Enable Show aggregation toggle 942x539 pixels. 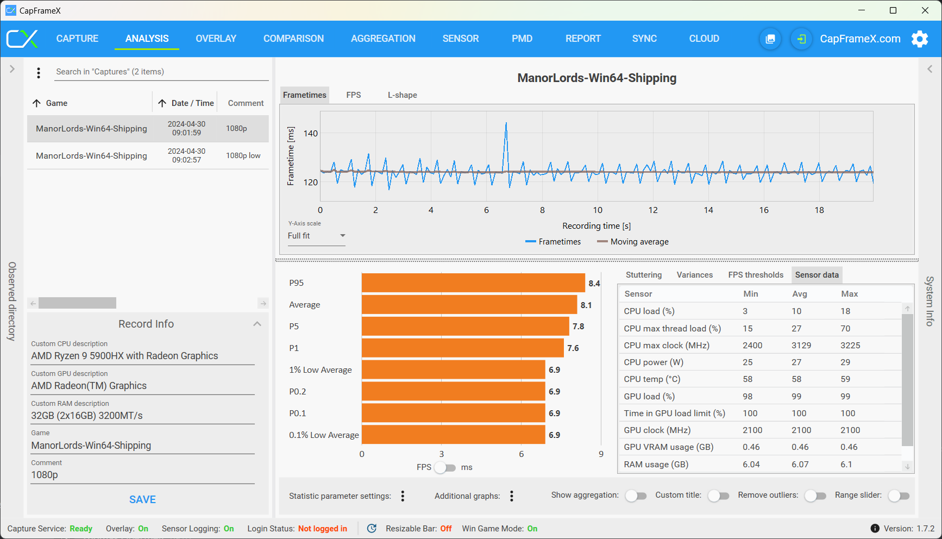point(636,496)
